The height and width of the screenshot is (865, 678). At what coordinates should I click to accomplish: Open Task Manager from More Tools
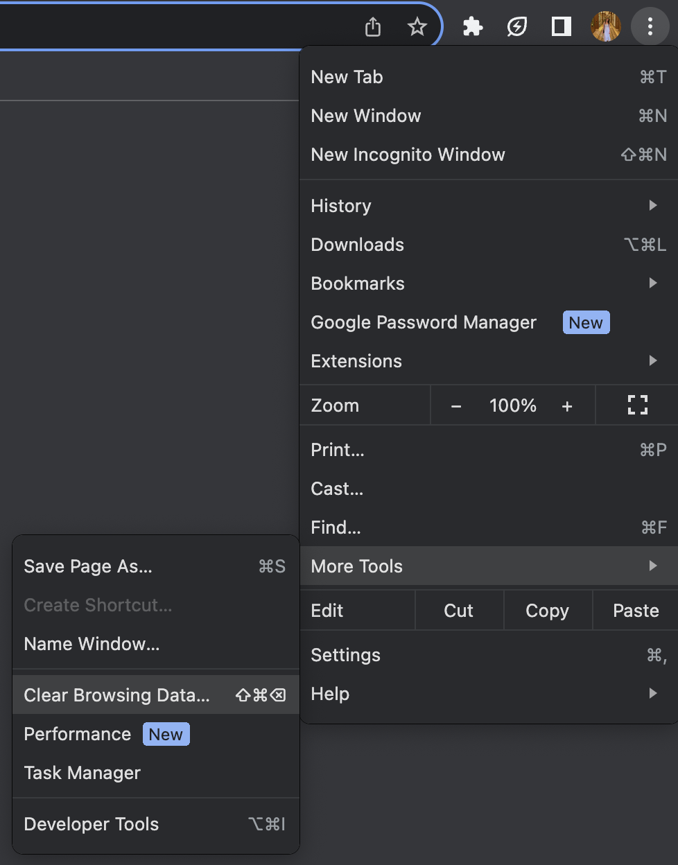(x=82, y=773)
